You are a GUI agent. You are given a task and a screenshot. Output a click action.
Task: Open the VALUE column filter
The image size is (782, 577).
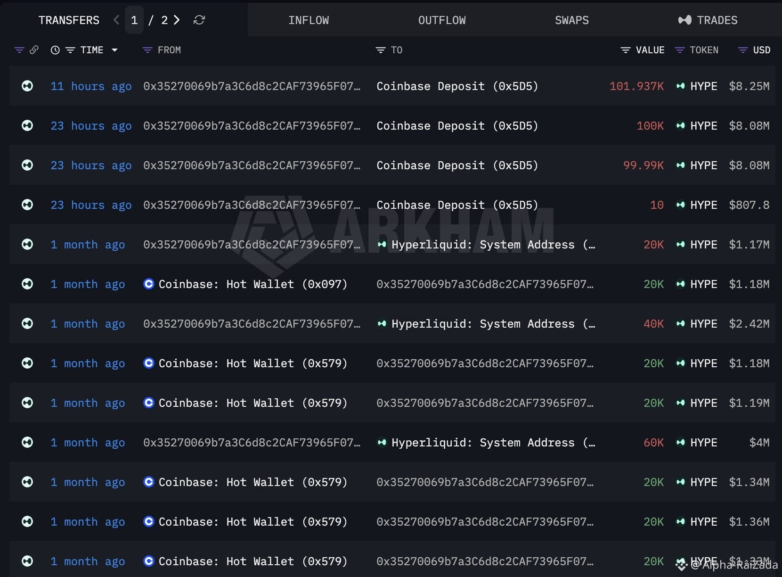click(x=626, y=50)
